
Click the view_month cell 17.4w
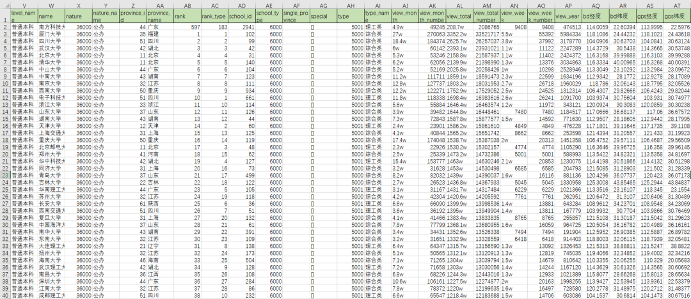[404, 140]
